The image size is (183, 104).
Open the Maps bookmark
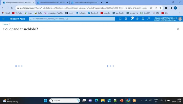(28, 13)
